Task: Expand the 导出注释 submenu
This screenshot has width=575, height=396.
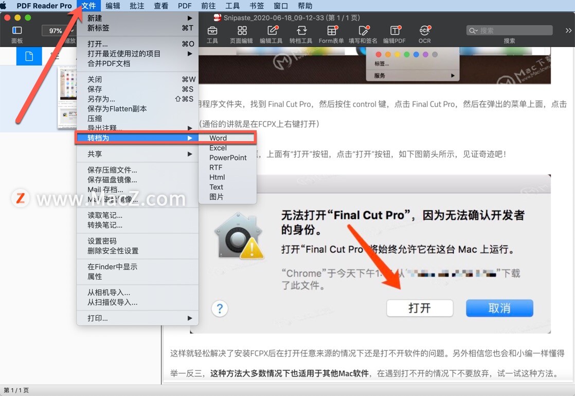Action: (137, 128)
